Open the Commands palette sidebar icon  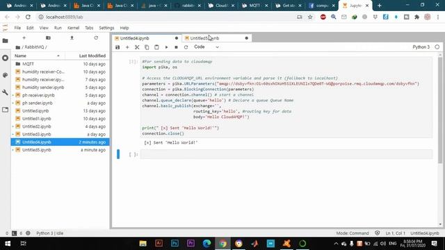[5, 75]
